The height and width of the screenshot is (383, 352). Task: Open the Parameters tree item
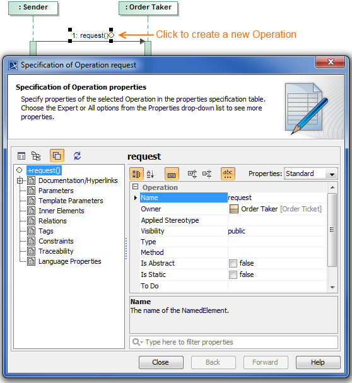56,191
